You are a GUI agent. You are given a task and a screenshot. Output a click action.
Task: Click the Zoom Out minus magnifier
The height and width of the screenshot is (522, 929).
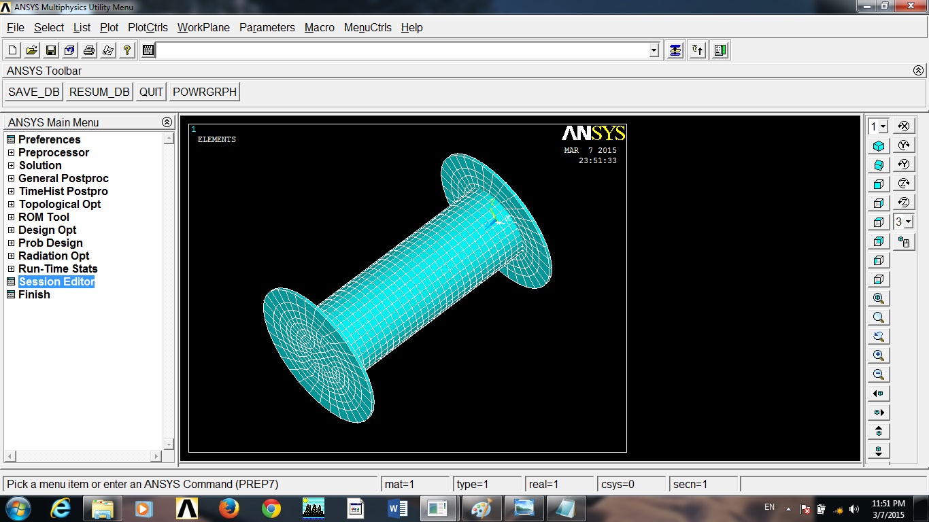pyautogui.click(x=879, y=375)
